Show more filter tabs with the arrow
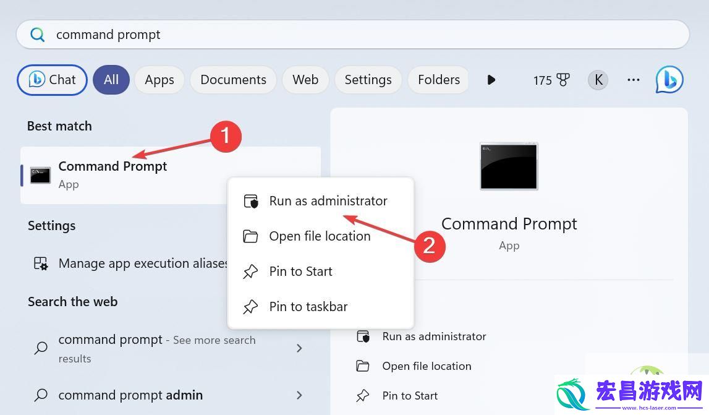The image size is (709, 415). pyautogui.click(x=491, y=80)
